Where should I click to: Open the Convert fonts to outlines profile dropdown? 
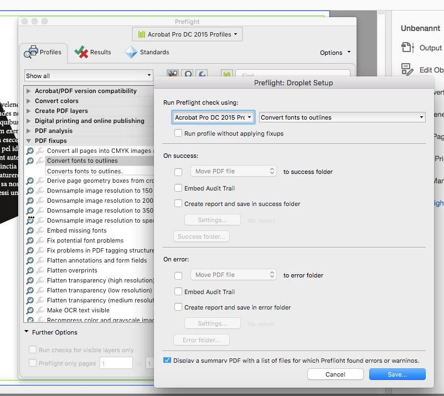(x=342, y=117)
